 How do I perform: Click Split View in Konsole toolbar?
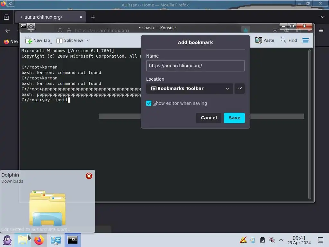click(70, 40)
